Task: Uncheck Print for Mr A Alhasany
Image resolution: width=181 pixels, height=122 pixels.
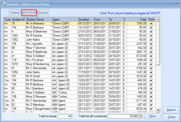Action: pos(151,23)
